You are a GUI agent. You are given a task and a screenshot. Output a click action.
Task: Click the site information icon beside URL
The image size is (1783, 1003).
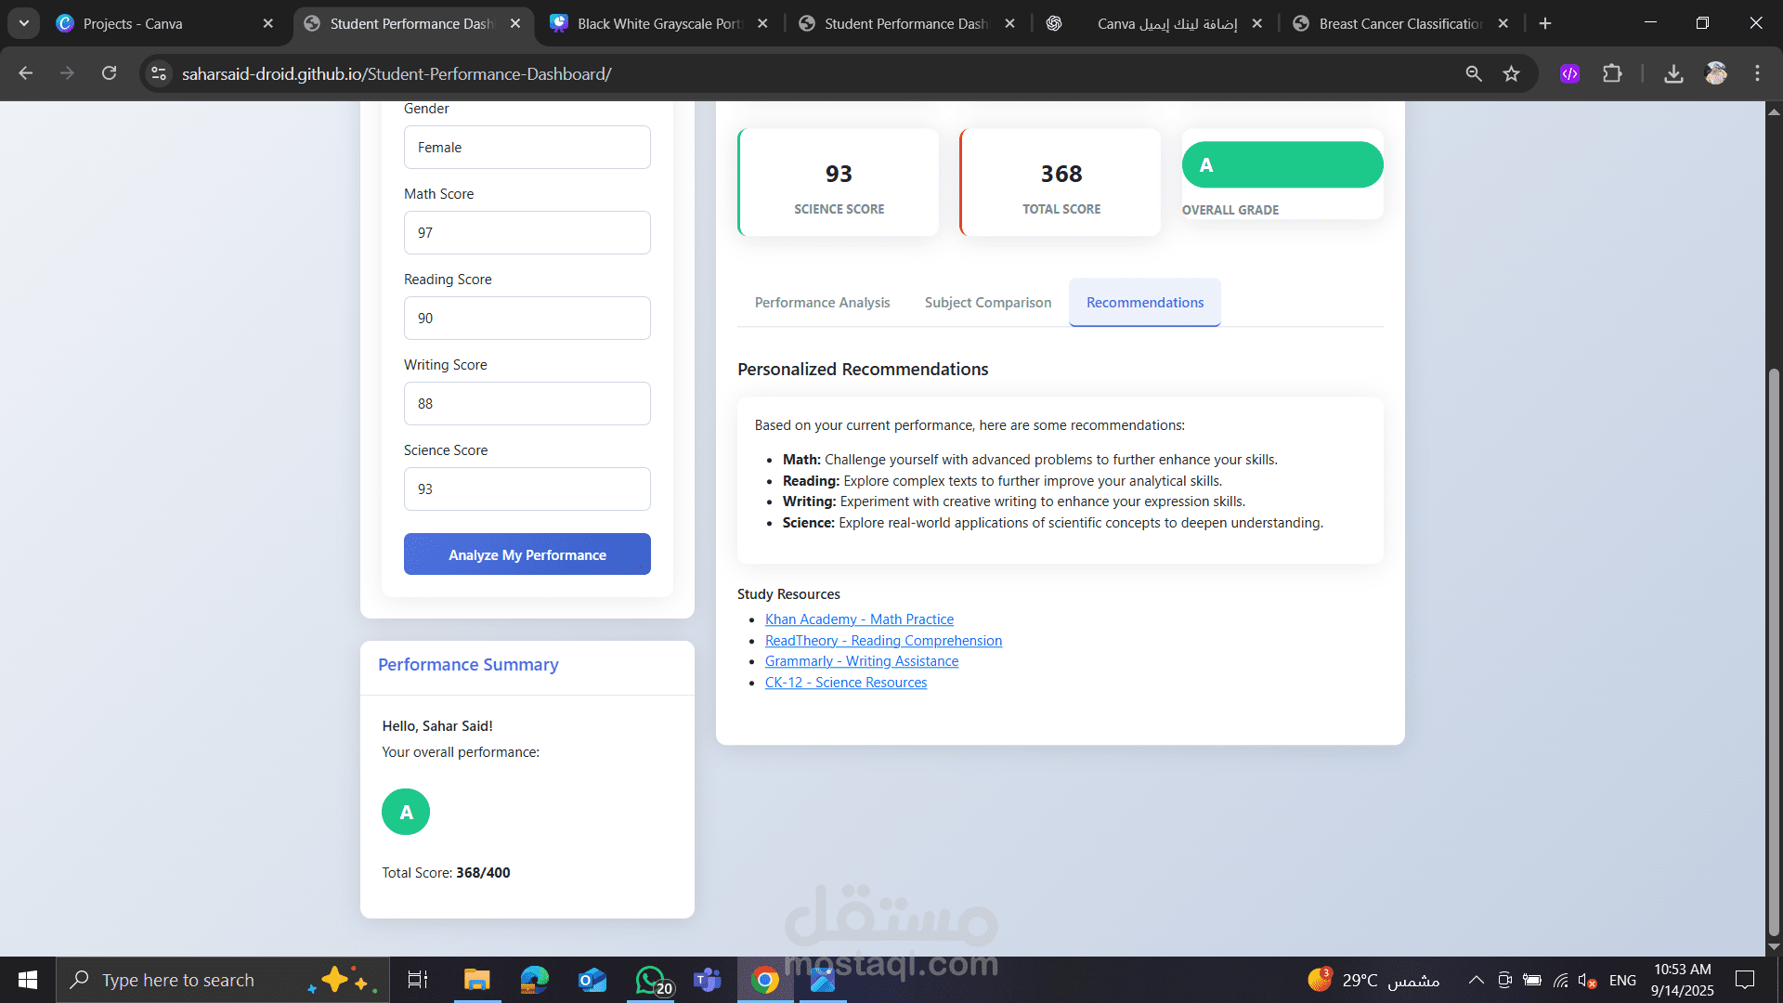pos(159,73)
